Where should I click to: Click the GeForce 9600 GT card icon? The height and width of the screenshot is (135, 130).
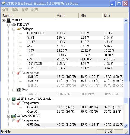click(x=14, y=116)
